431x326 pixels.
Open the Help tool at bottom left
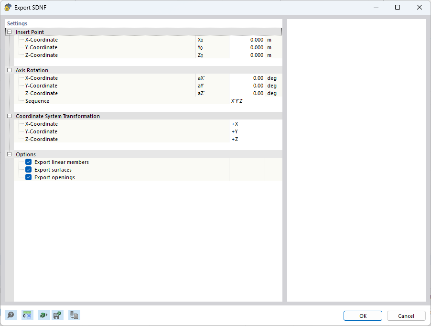[x=10, y=315]
